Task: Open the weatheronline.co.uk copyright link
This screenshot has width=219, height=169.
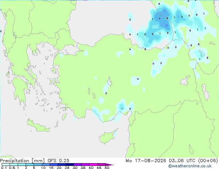Action: 190,166
